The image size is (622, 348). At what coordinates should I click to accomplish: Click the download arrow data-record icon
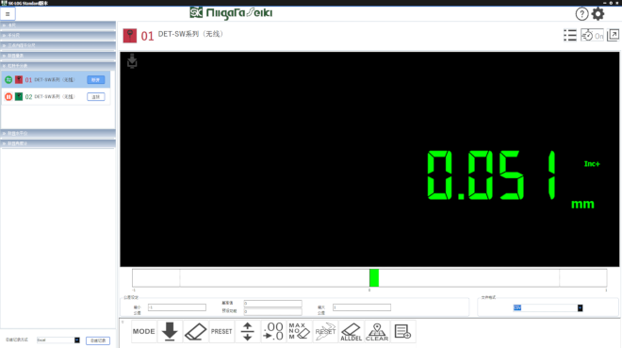click(170, 331)
